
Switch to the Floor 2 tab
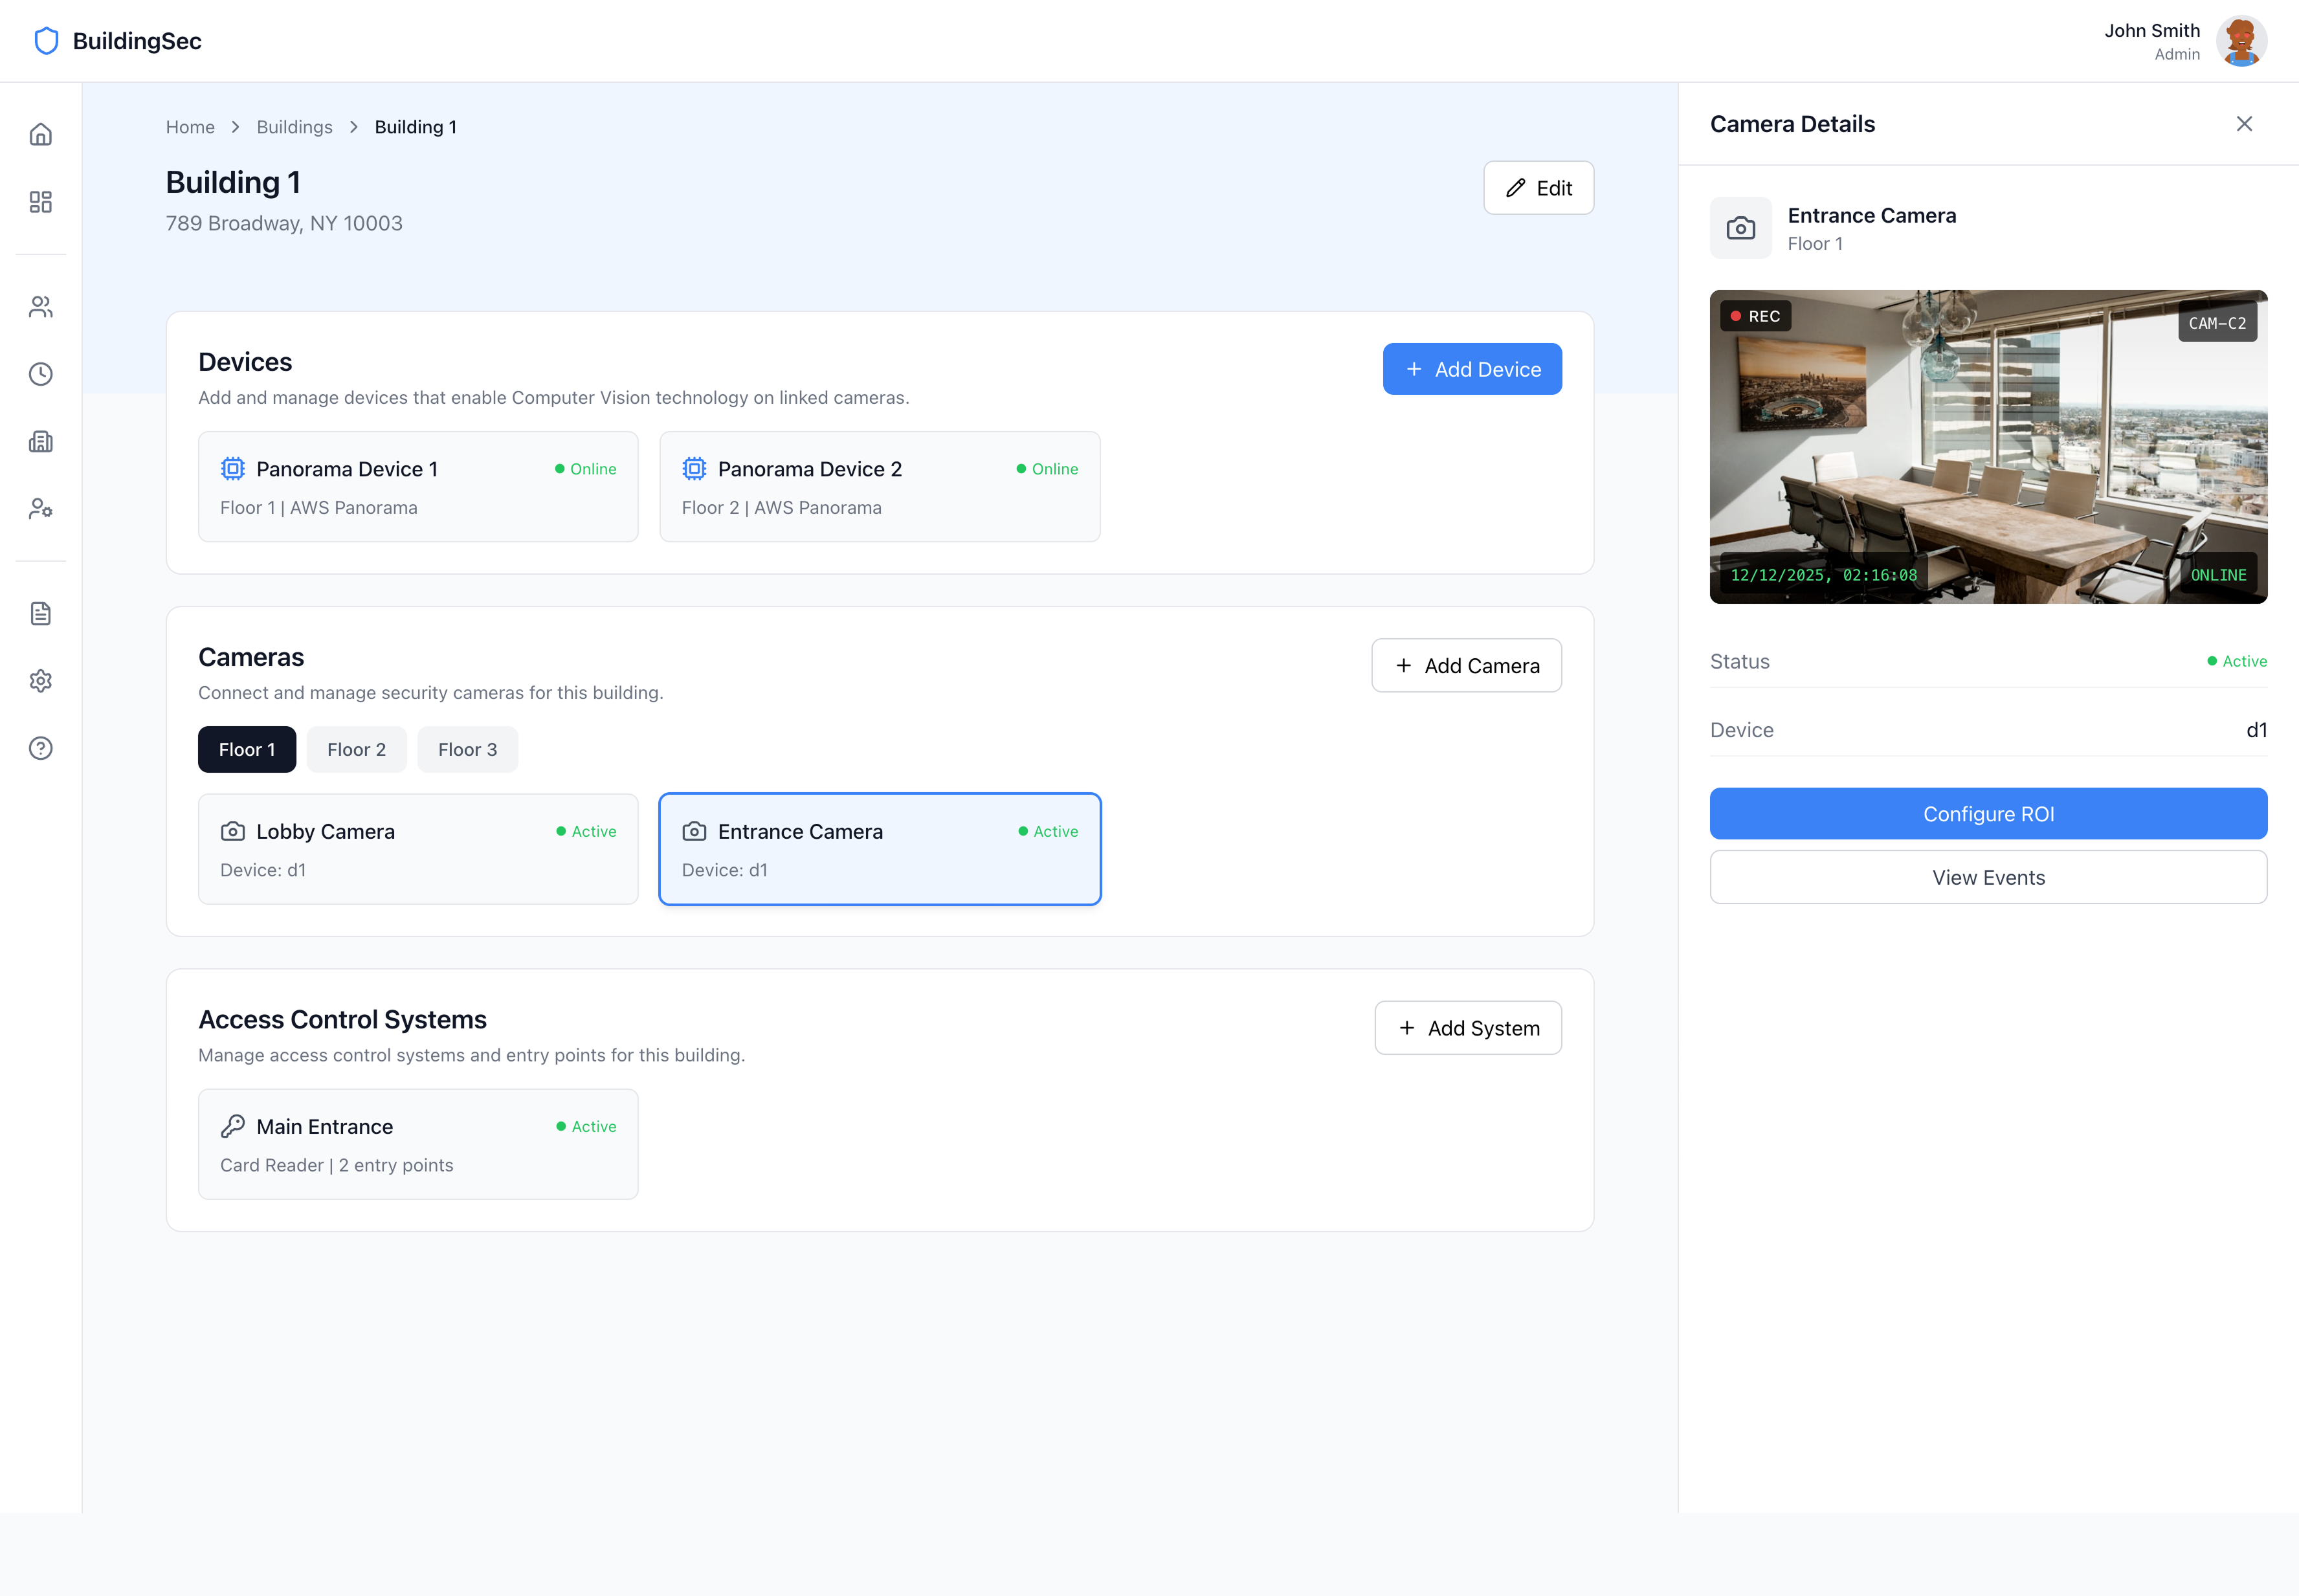tap(356, 749)
